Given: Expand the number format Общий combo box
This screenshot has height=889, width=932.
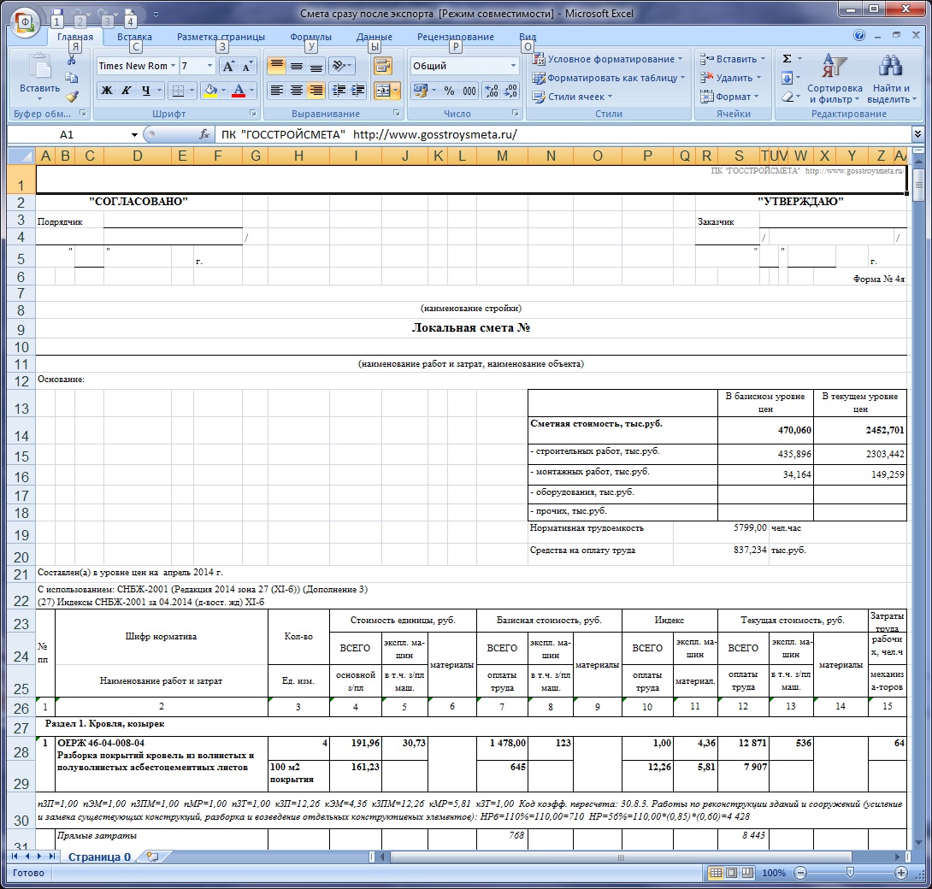Looking at the screenshot, I should tap(514, 66).
